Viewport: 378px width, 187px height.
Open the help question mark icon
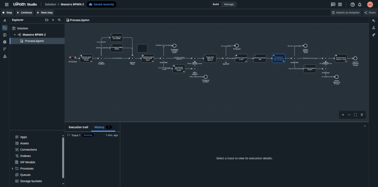[353, 4]
